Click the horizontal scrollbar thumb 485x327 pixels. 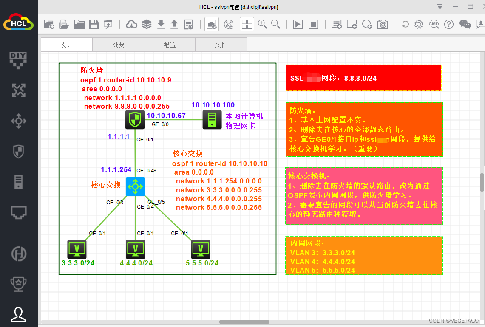[244, 322]
